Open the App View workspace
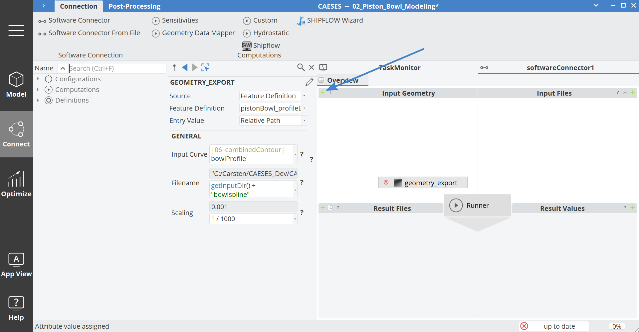639x332 pixels. 16,265
